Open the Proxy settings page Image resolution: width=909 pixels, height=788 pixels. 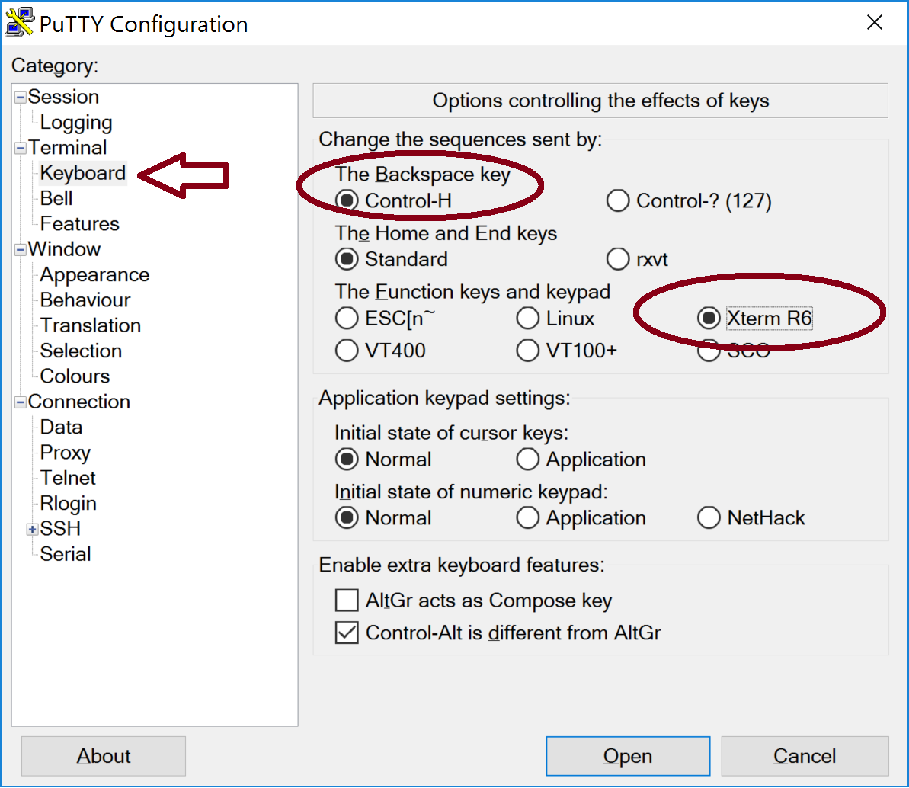point(65,453)
